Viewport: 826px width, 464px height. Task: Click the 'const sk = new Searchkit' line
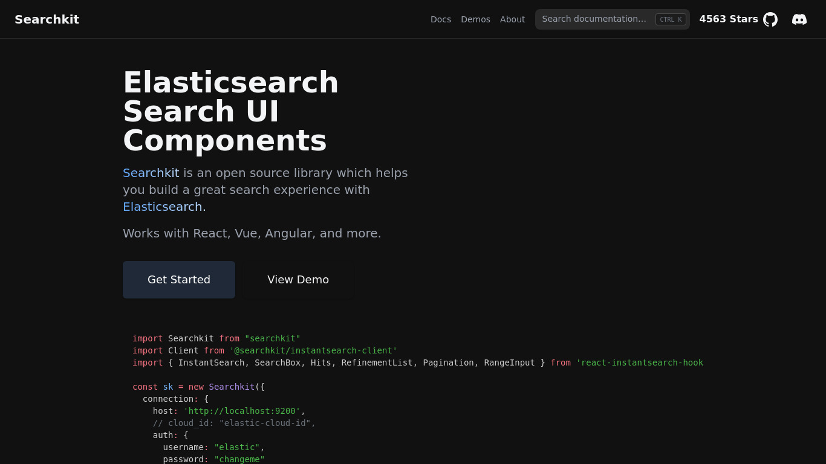click(x=198, y=387)
